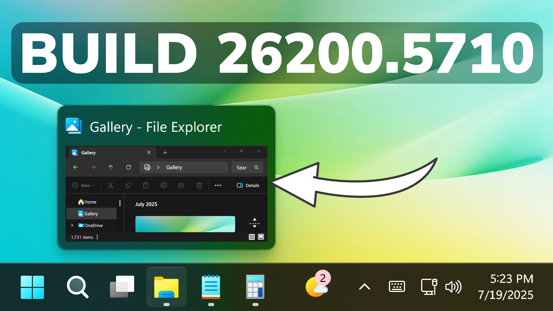Expand the OneDrive tree item
Viewport: 553px width, 311px height.
point(72,225)
